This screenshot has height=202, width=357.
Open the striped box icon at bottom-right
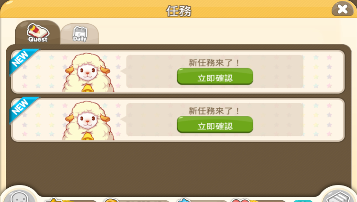click(338, 197)
